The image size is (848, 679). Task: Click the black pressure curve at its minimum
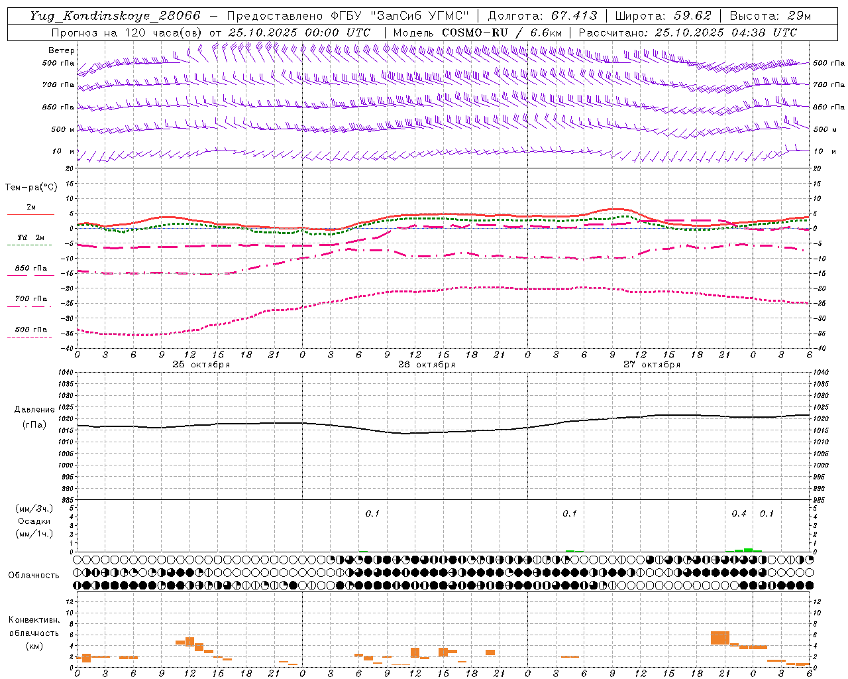(x=405, y=433)
